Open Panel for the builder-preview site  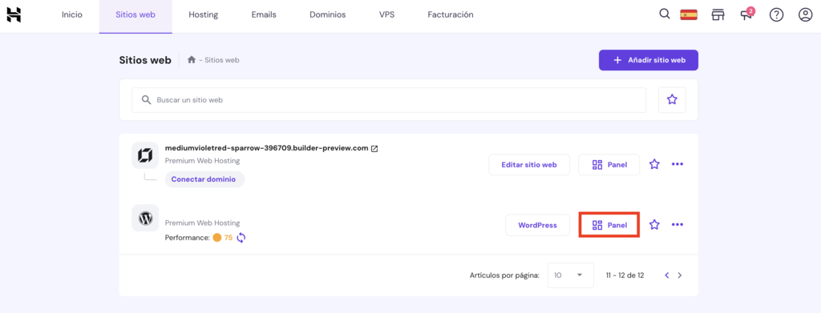point(609,165)
